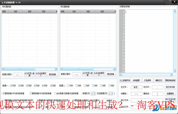Viewport: 178px width, 114px height.
Task: Check the last column checkbox in 数据二 row
Action: pos(110,85)
